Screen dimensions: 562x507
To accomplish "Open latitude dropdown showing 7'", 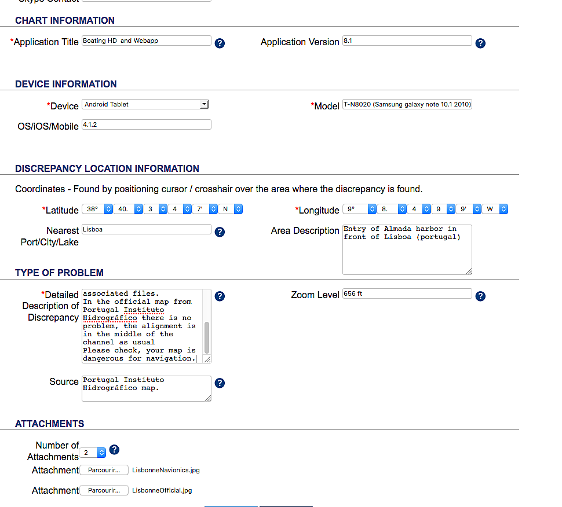I will [205, 209].
